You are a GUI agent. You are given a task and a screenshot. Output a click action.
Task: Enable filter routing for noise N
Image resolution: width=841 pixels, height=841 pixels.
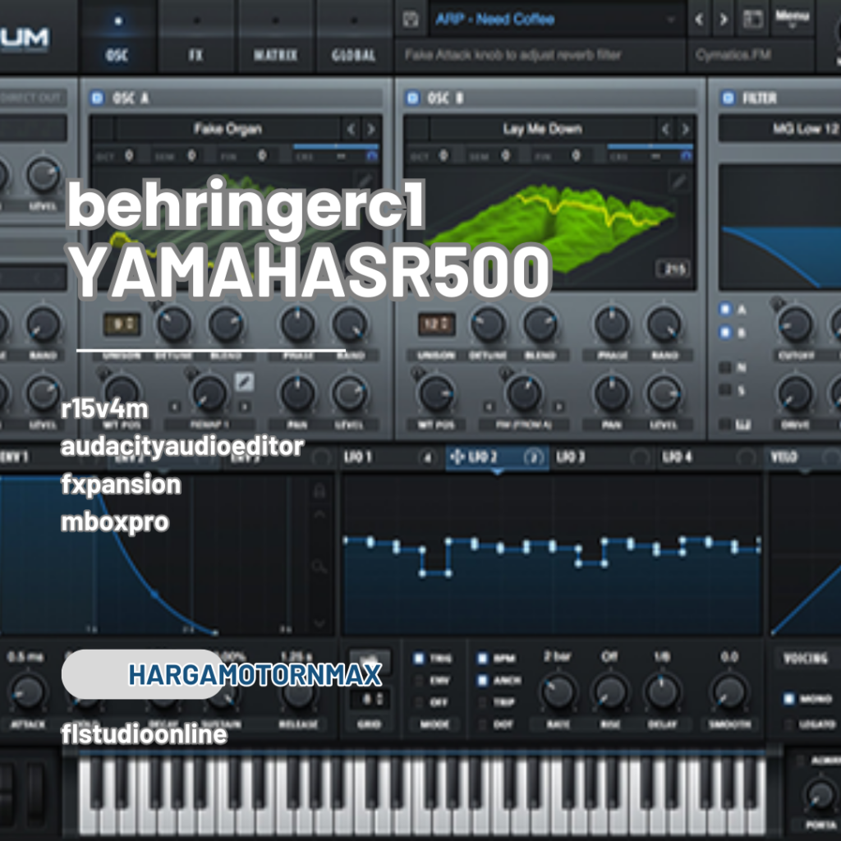tap(725, 367)
